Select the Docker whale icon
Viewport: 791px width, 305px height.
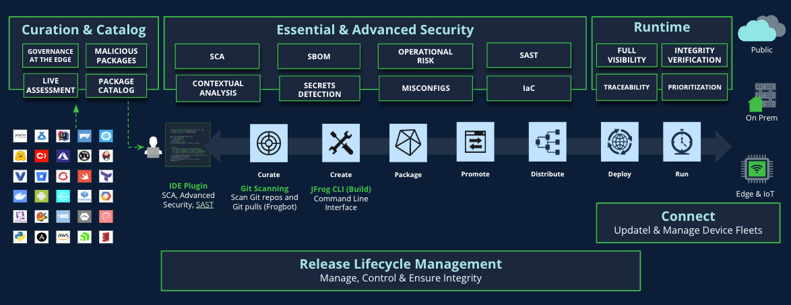20,196
